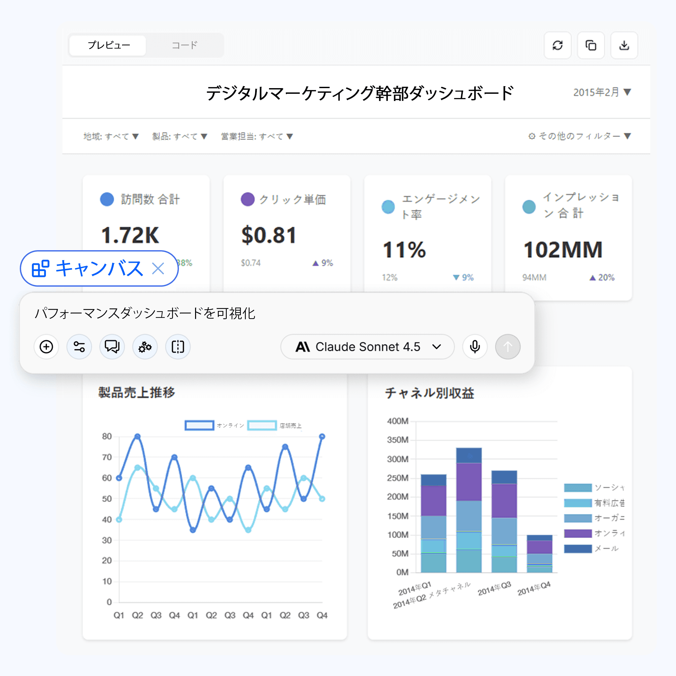Click the copy icon in the top toolbar
The height and width of the screenshot is (676, 676).
[591, 45]
